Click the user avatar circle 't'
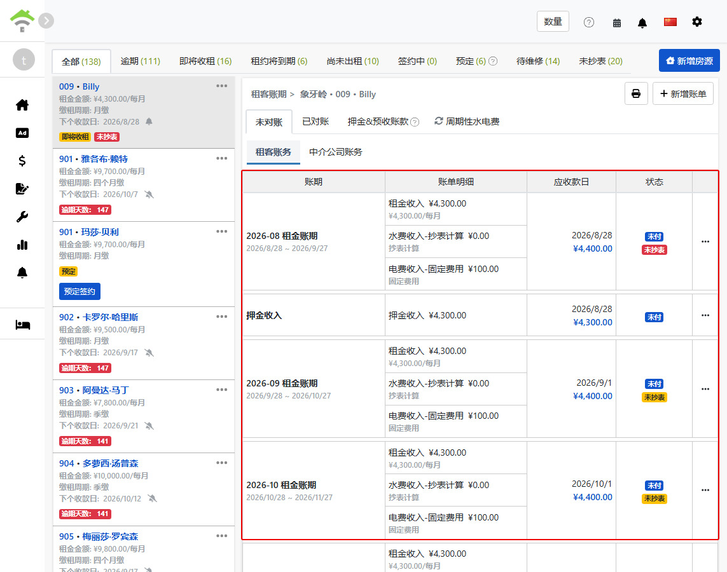The height and width of the screenshot is (572, 727). [24, 60]
